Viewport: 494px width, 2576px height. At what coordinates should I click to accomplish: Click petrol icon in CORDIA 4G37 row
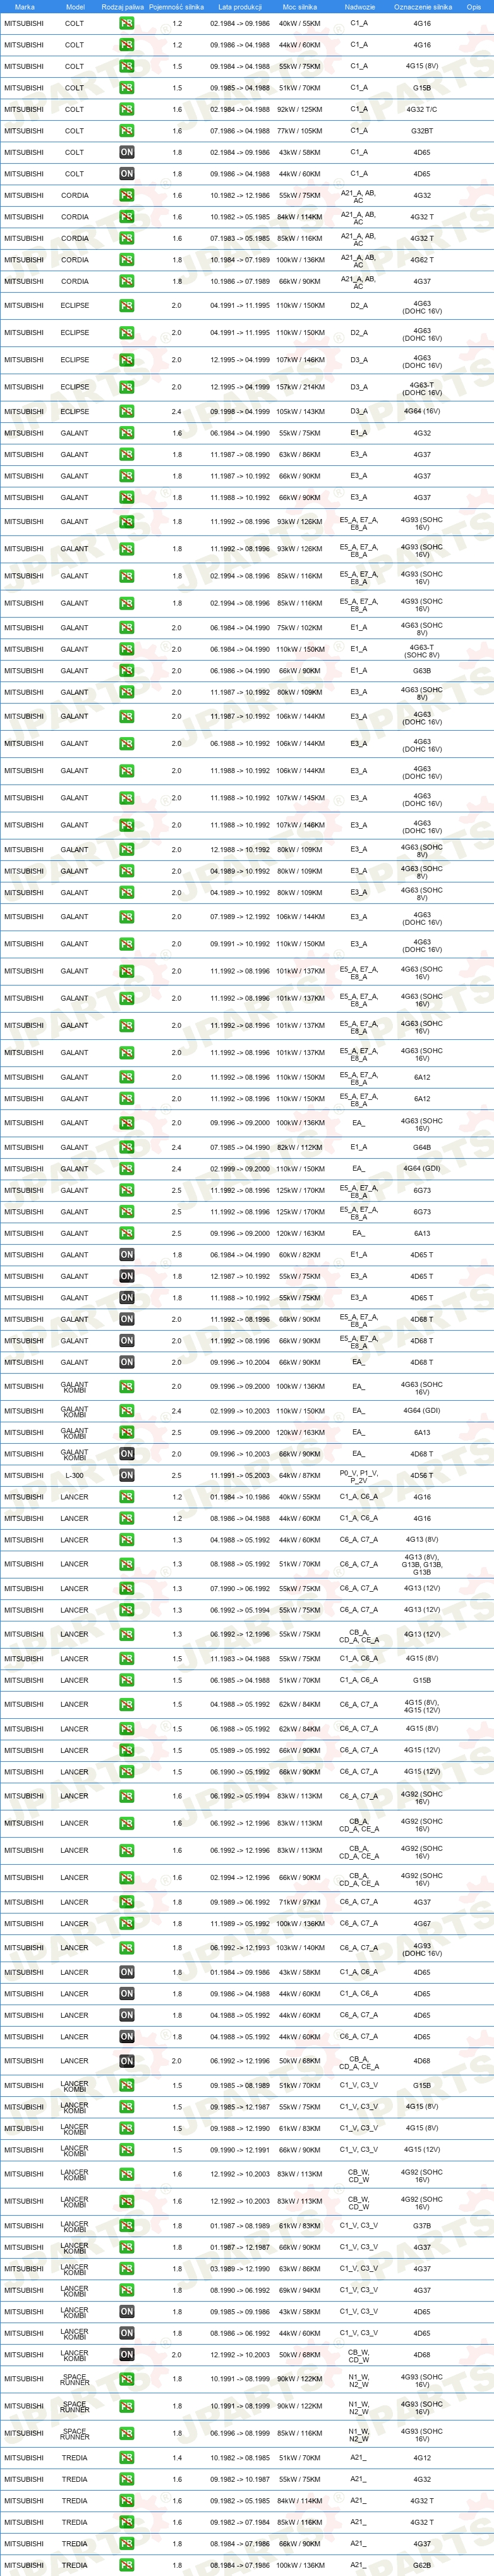coord(126,282)
